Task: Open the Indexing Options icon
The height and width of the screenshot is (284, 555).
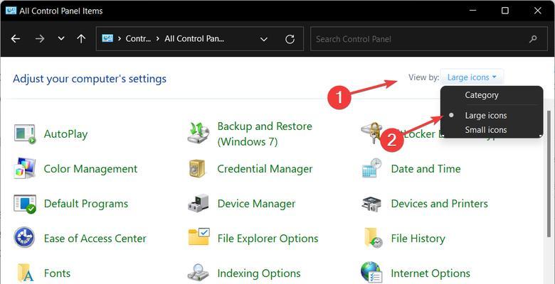Action: [199, 273]
